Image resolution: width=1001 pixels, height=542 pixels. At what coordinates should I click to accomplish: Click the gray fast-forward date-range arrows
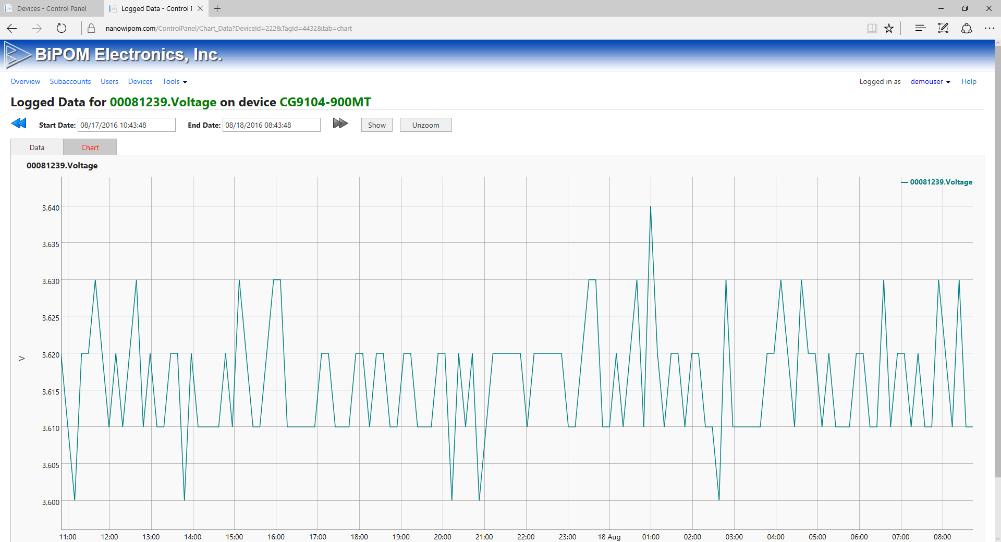click(340, 124)
